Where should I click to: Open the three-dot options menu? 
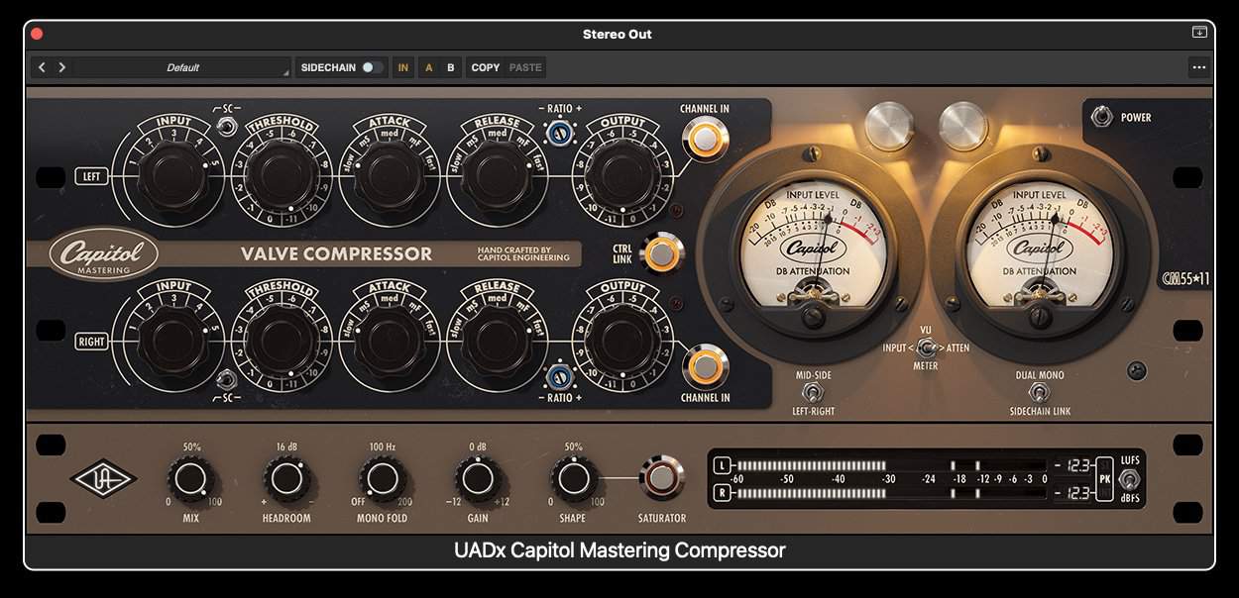tap(1199, 67)
